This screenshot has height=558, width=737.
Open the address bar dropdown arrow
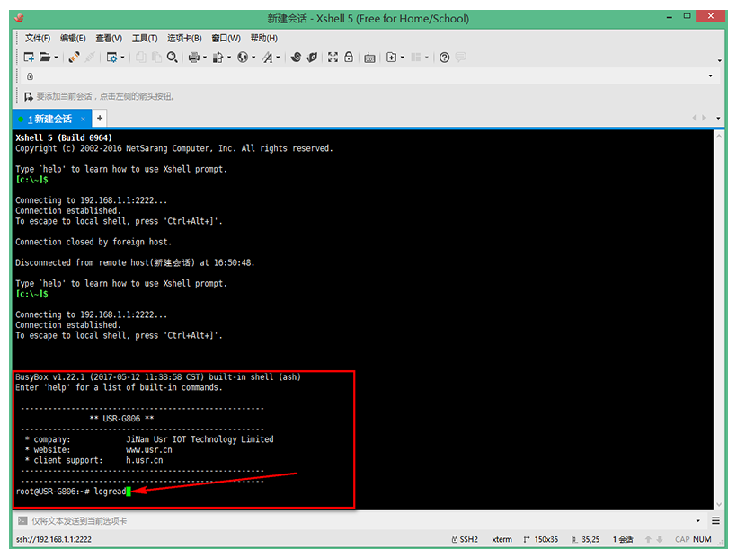tap(711, 76)
